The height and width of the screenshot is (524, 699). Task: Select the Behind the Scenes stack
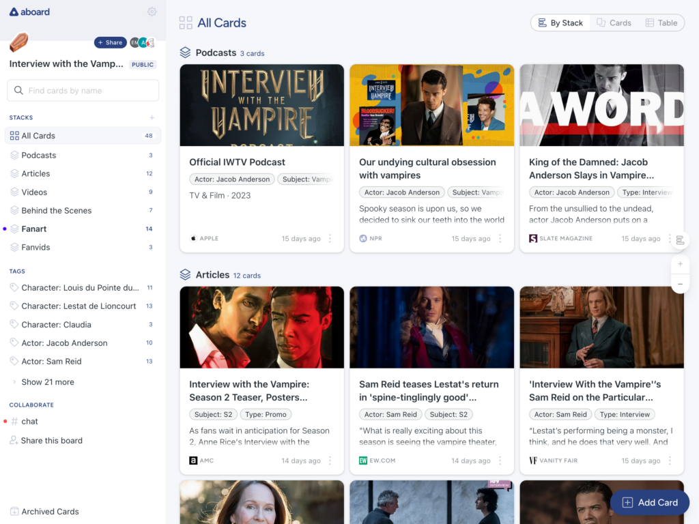[83, 210]
